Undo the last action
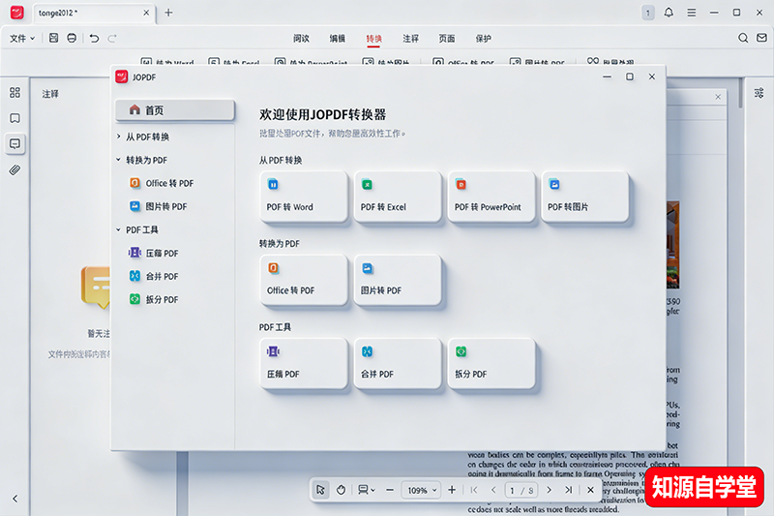 click(x=94, y=38)
